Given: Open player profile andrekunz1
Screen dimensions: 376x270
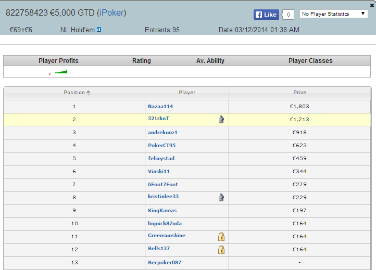Looking at the screenshot, I should coord(162,133).
